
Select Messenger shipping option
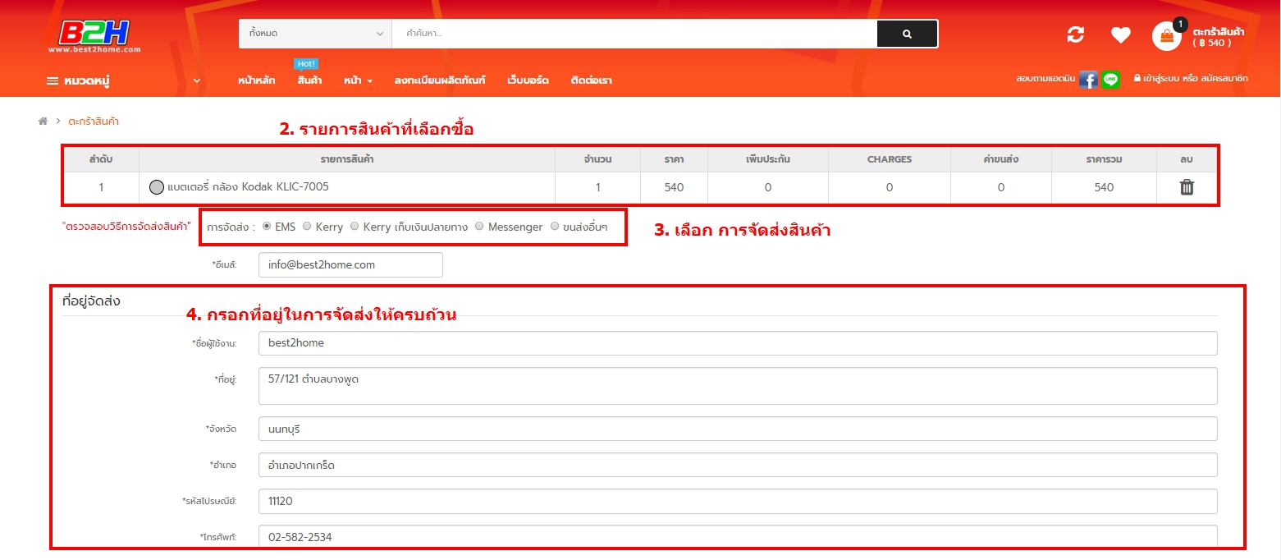(x=479, y=227)
